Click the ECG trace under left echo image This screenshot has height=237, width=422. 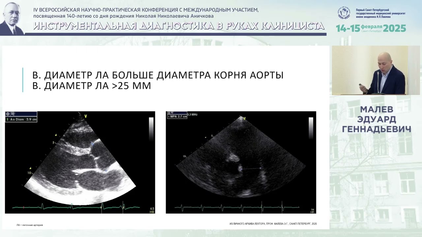[76, 207]
